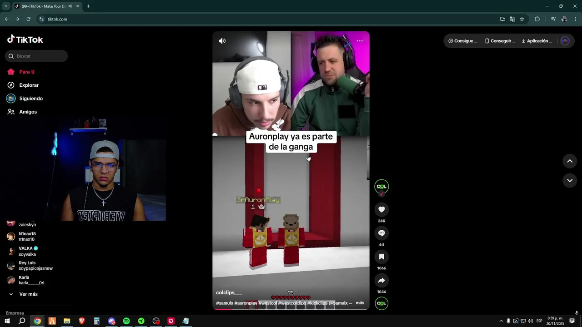Bookmark the video with the save icon
This screenshot has height=327, width=582.
(381, 257)
